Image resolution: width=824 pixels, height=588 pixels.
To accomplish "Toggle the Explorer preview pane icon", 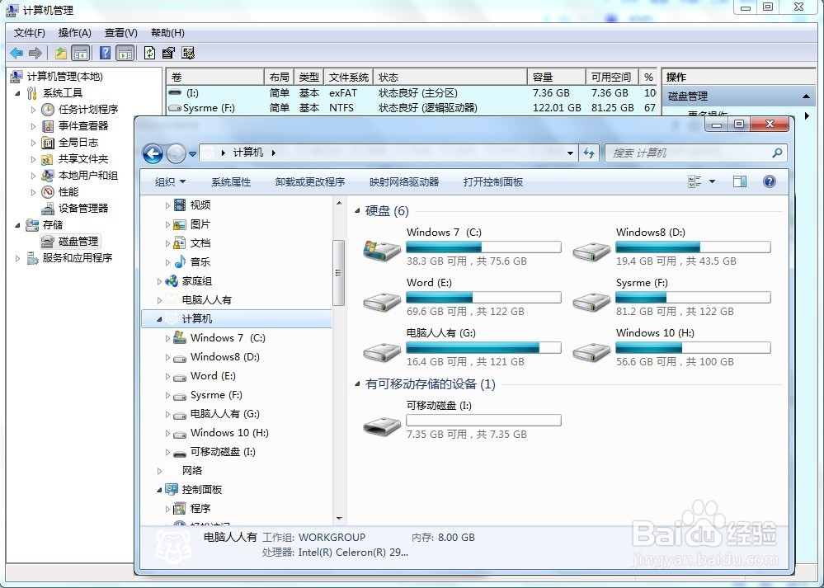I will 739,181.
